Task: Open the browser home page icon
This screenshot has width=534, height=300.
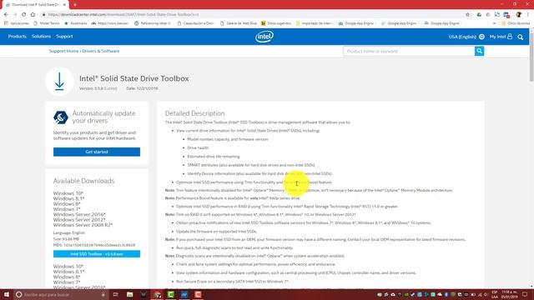Action: point(33,15)
